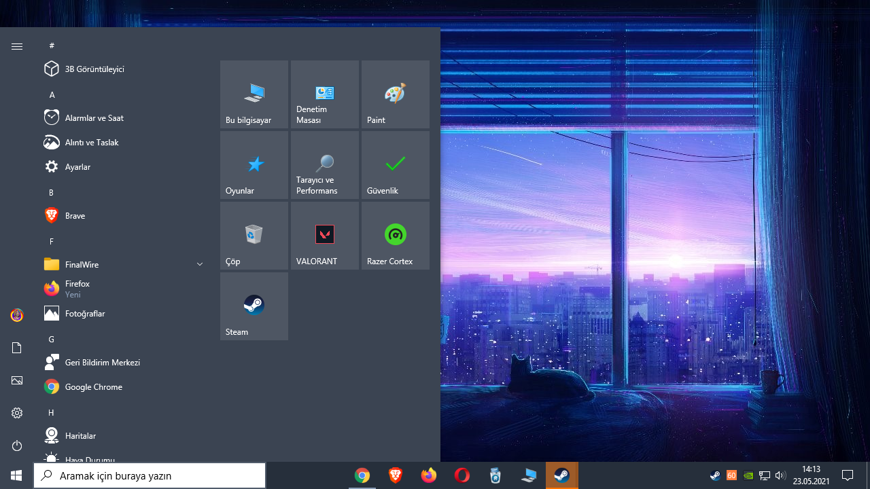Click the 'B' letter group header

51,193
